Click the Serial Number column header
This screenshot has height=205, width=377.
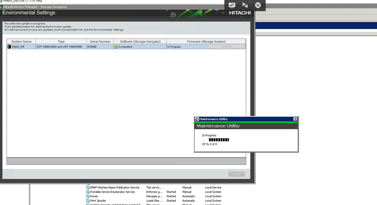coord(100,42)
